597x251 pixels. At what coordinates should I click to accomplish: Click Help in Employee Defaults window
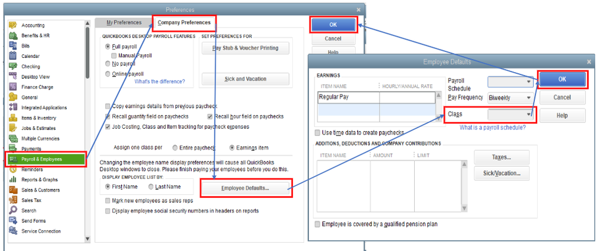click(562, 116)
